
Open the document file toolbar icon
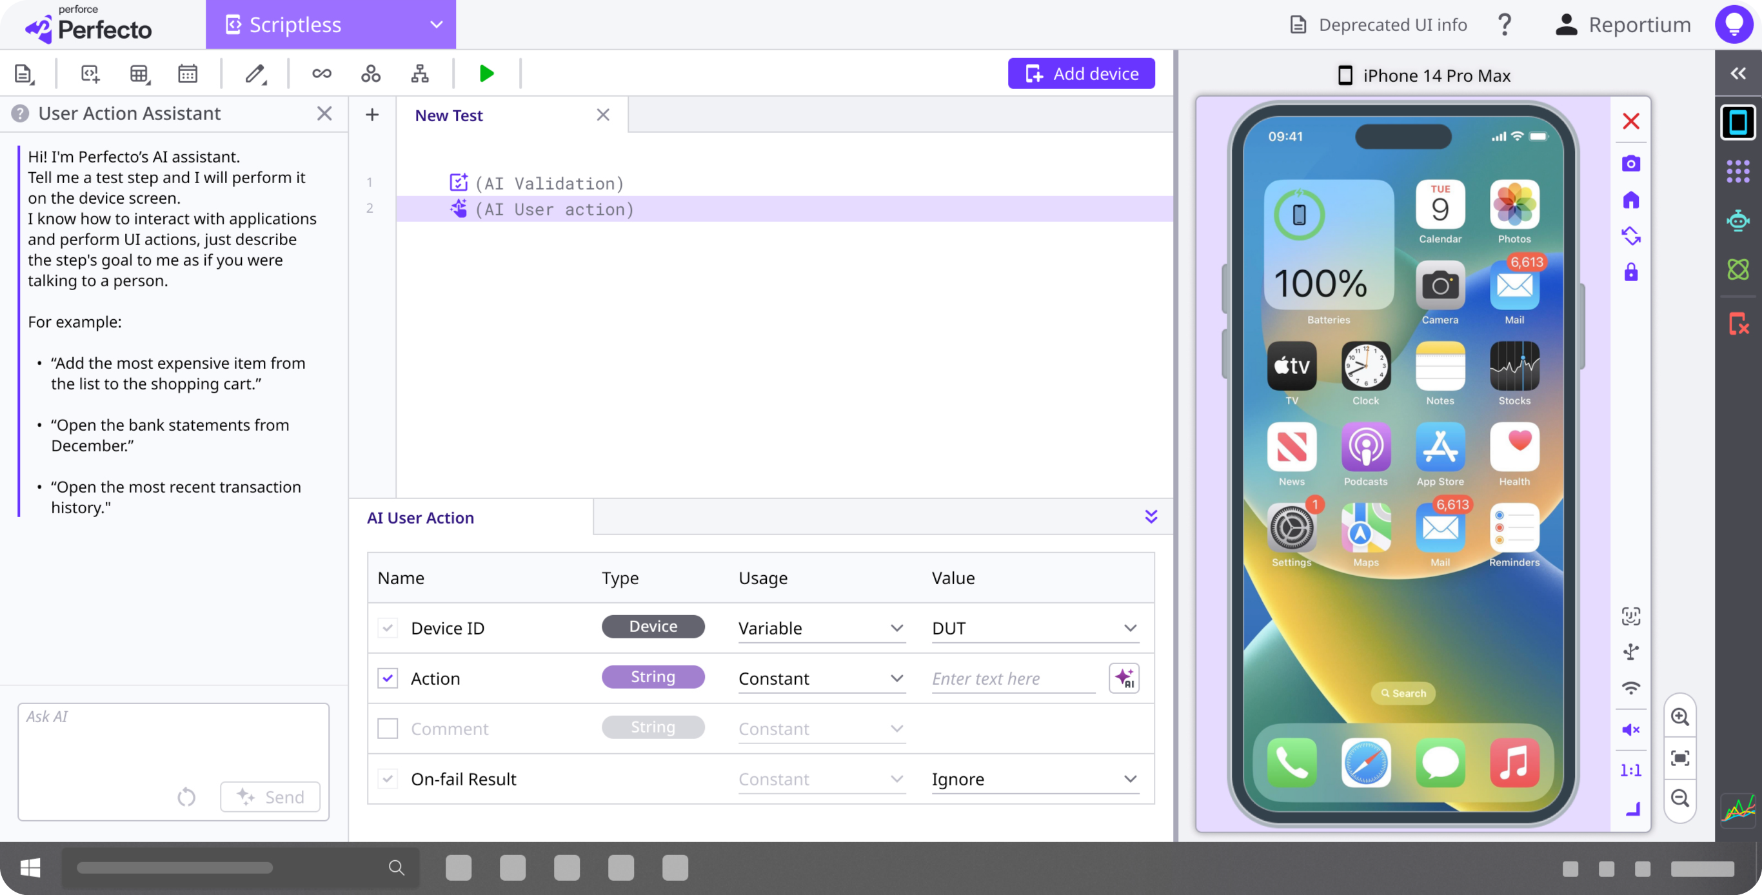[24, 74]
